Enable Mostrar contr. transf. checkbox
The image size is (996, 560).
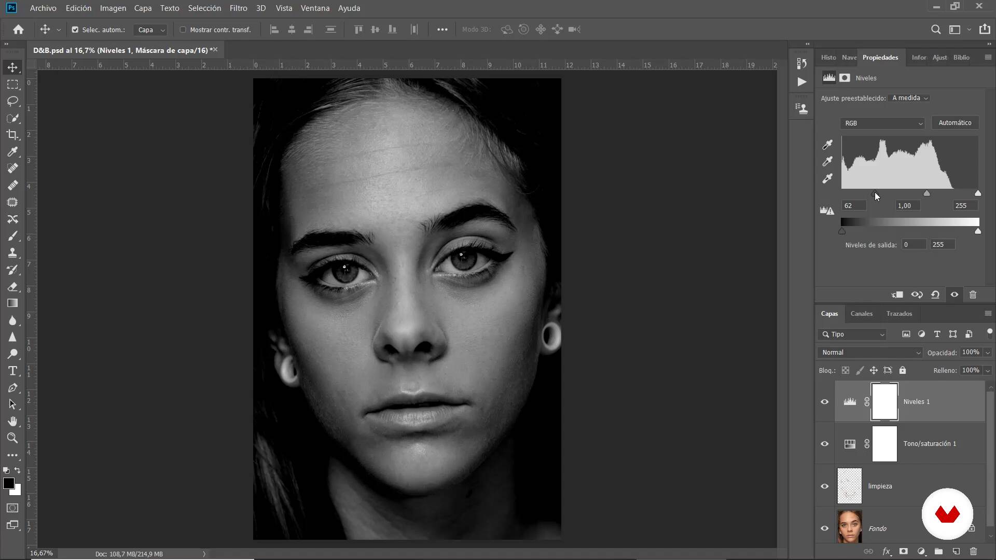(x=183, y=30)
